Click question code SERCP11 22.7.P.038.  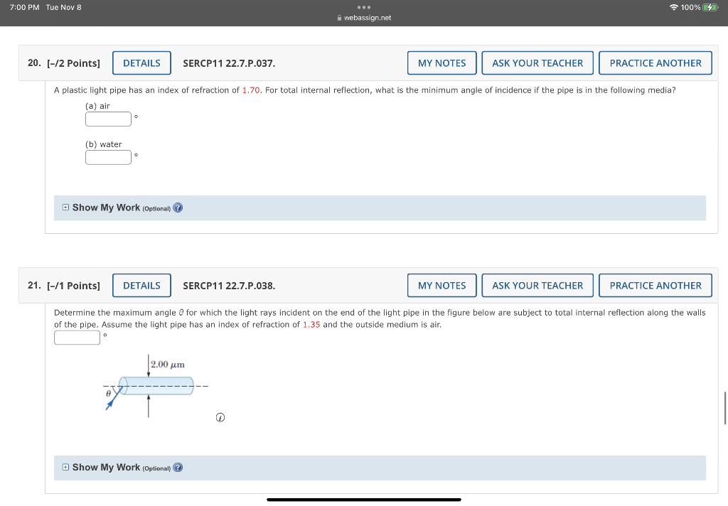229,286
